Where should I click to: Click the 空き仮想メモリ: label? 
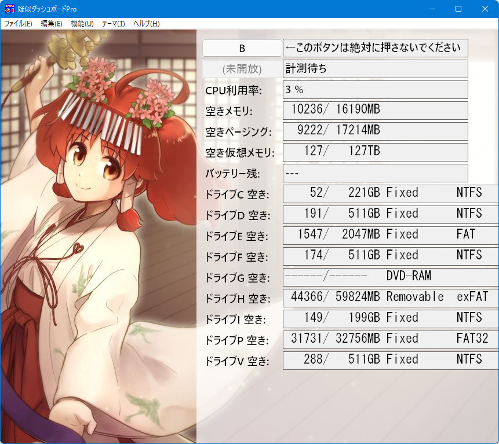239,153
